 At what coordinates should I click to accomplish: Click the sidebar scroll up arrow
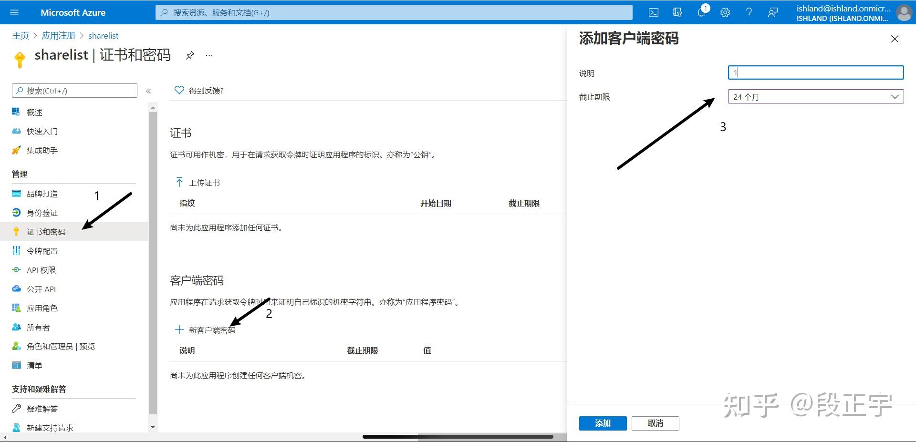point(153,108)
